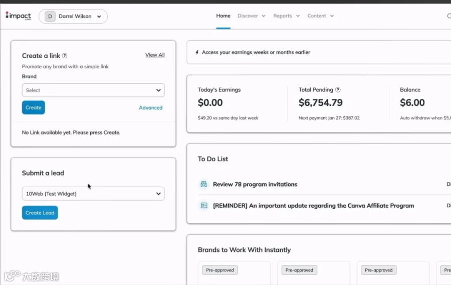Open Advanced link options
This screenshot has width=451, height=285.
click(x=150, y=108)
